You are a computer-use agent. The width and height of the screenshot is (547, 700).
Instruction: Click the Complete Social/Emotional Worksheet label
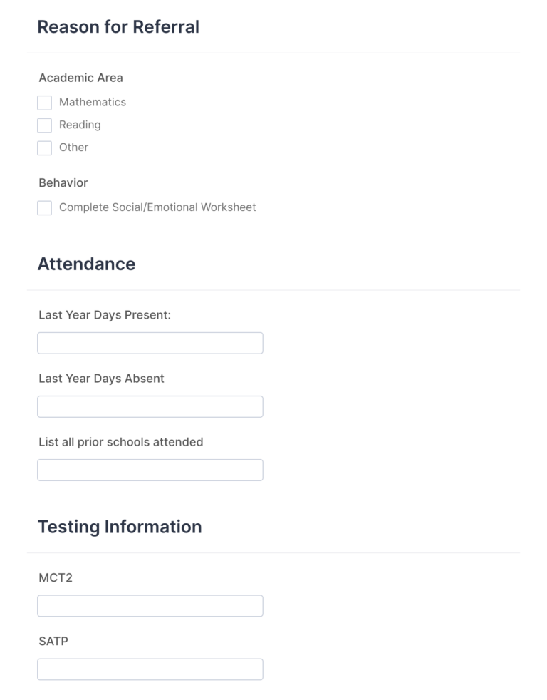point(158,207)
